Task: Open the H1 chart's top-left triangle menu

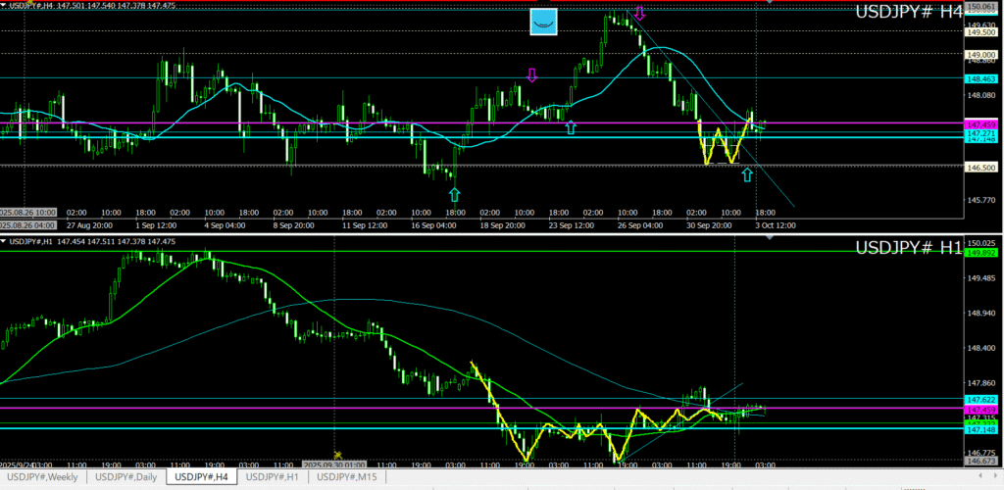Action: [x=4, y=241]
